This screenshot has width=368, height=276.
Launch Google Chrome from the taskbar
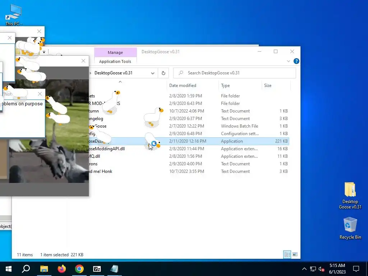(x=79, y=269)
